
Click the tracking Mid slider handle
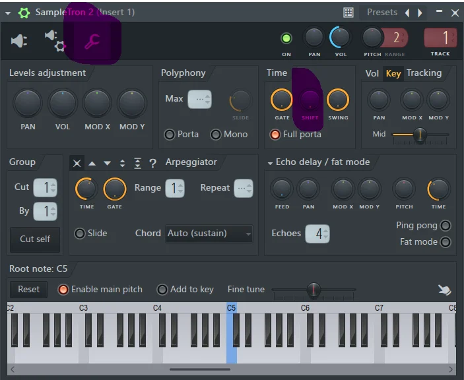(x=420, y=135)
